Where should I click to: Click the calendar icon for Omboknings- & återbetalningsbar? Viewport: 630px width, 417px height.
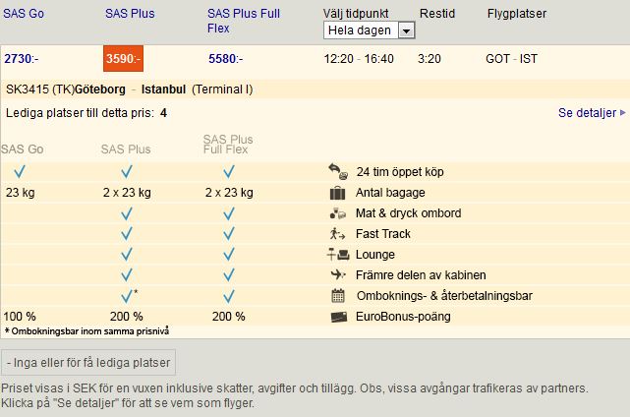338,296
